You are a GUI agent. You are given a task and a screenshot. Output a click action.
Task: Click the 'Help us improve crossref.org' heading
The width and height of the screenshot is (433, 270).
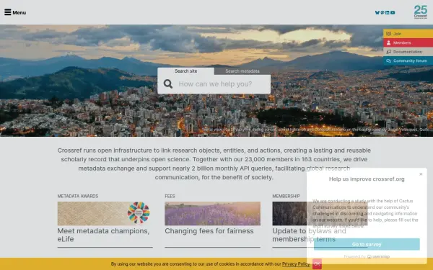click(x=367, y=179)
